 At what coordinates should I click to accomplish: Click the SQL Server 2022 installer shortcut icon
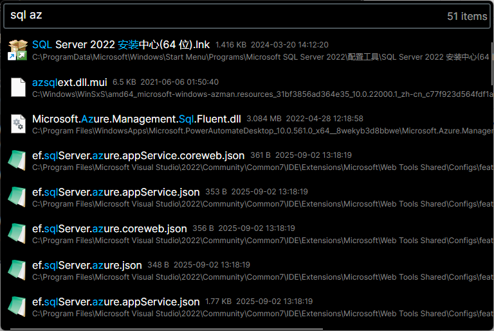[x=17, y=50]
